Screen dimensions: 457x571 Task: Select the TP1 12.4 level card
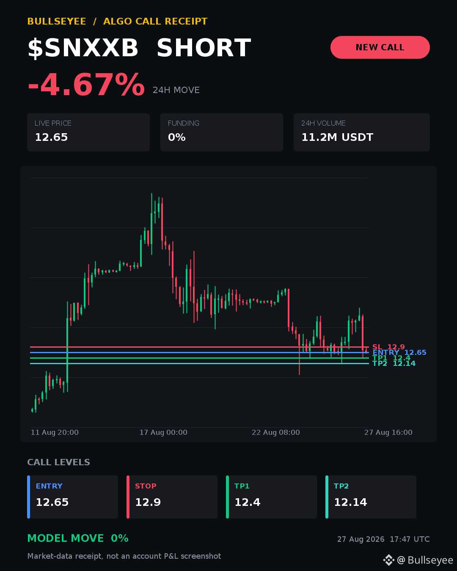[271, 497]
